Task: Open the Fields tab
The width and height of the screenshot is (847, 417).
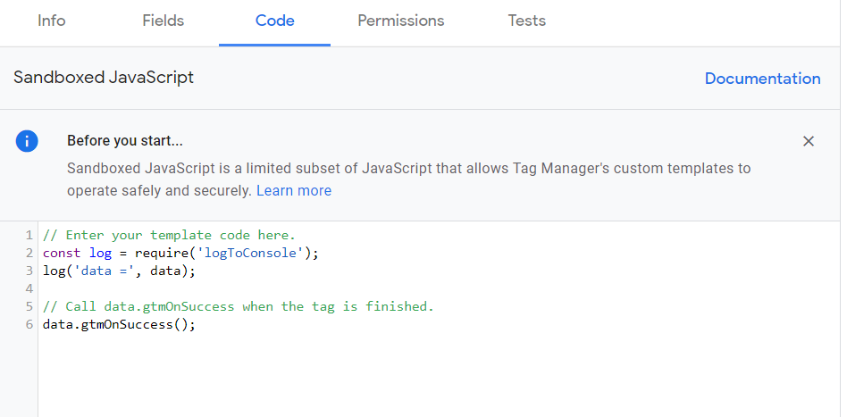Action: tap(164, 21)
